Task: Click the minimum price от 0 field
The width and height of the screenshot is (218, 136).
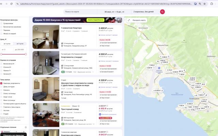Action: point(7,50)
